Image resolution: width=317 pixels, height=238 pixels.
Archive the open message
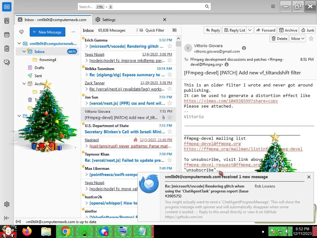[x=288, y=30]
